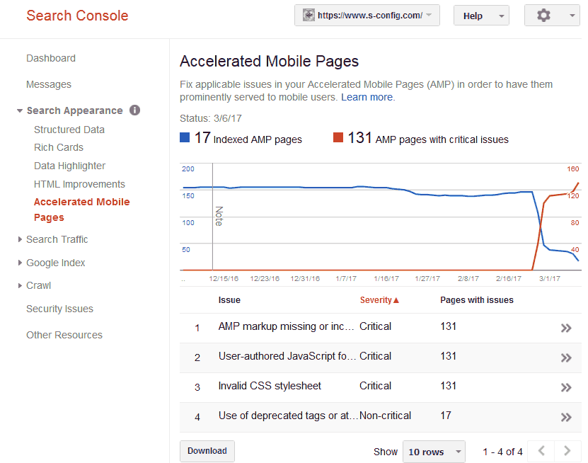Click the Non-critical severity cell
The image size is (588, 463).
click(385, 416)
